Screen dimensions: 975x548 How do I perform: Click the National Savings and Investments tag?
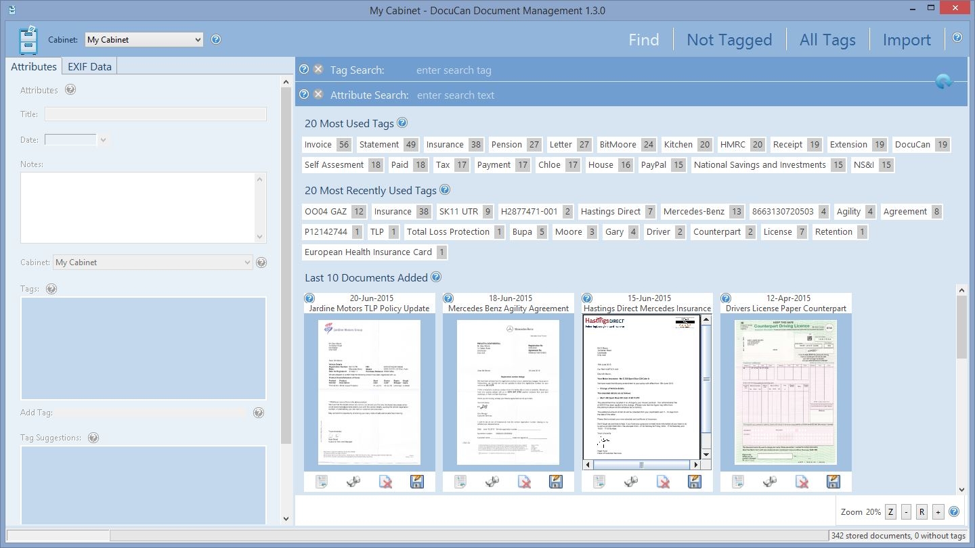pos(769,164)
